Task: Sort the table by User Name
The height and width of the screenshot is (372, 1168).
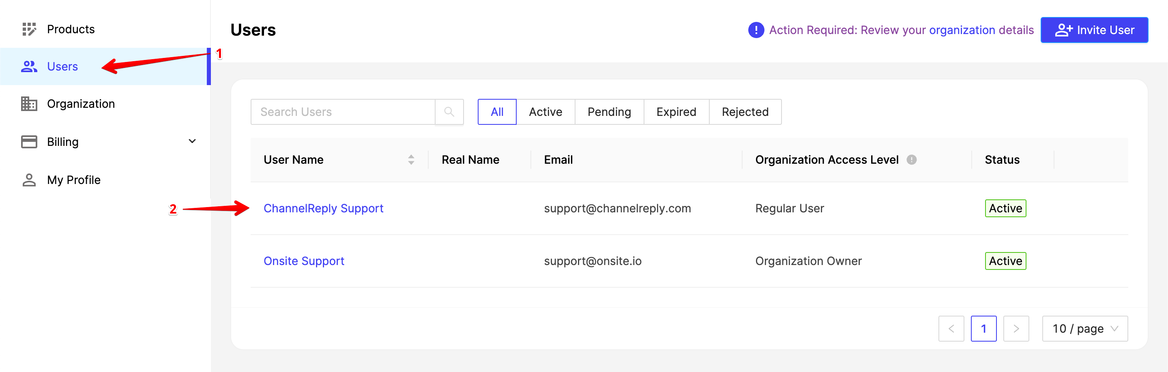Action: click(x=411, y=160)
